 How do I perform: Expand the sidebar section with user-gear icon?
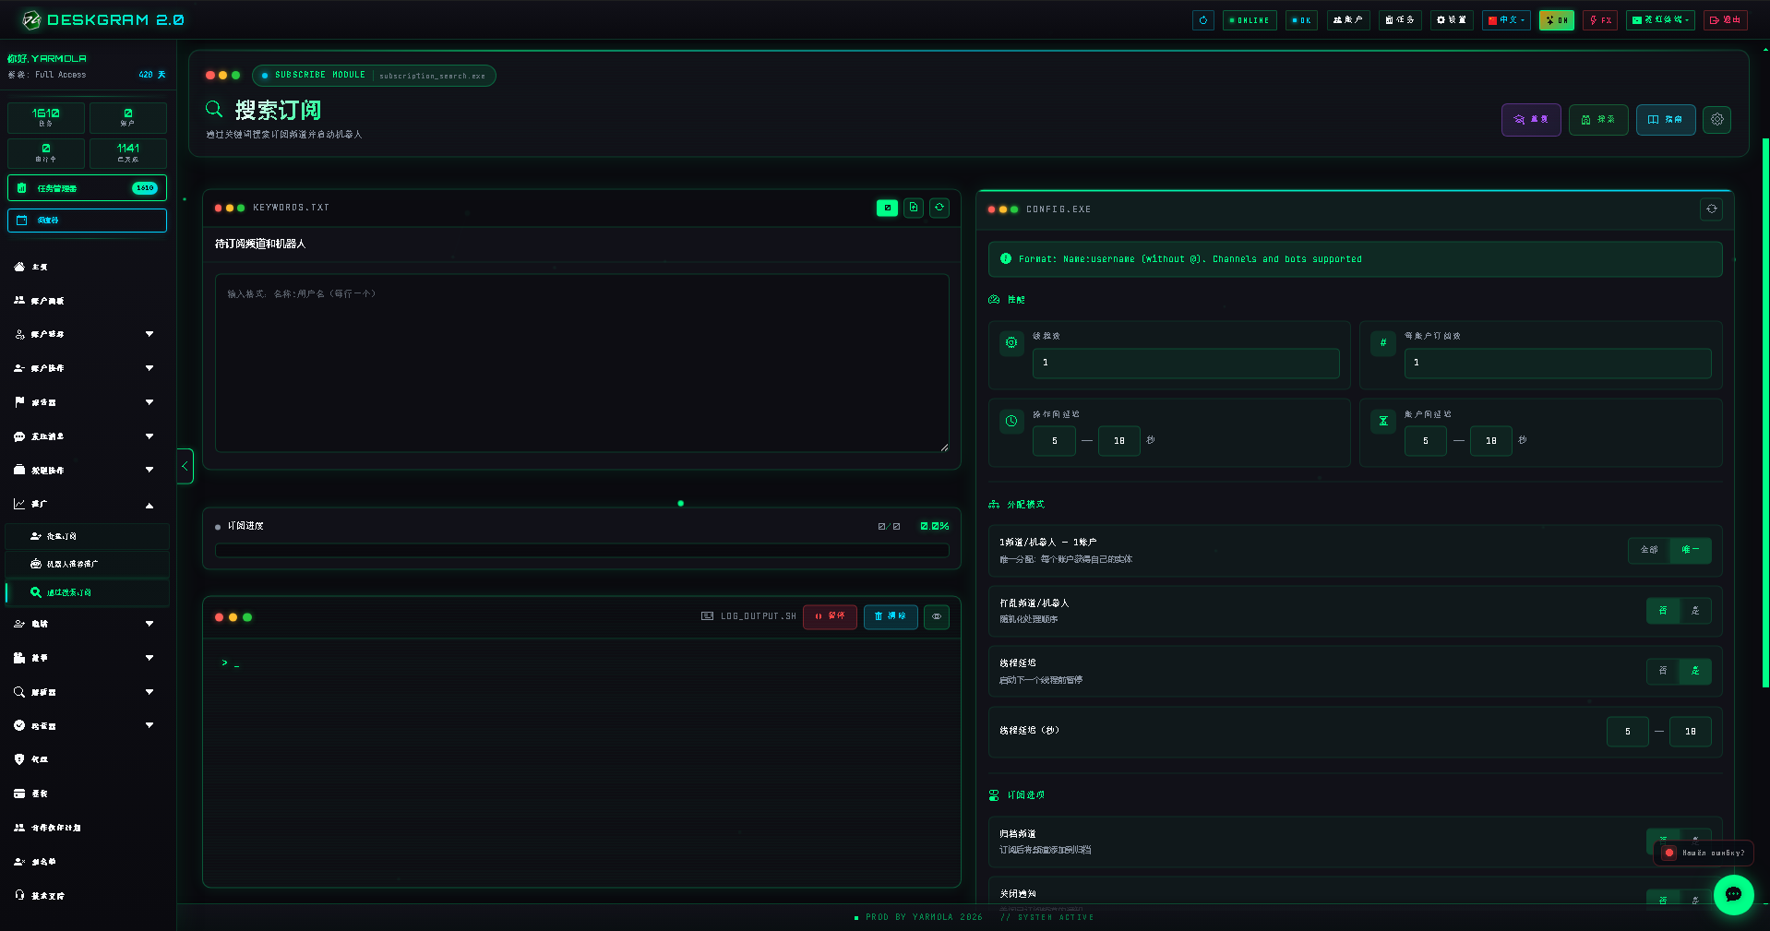pyautogui.click(x=88, y=334)
